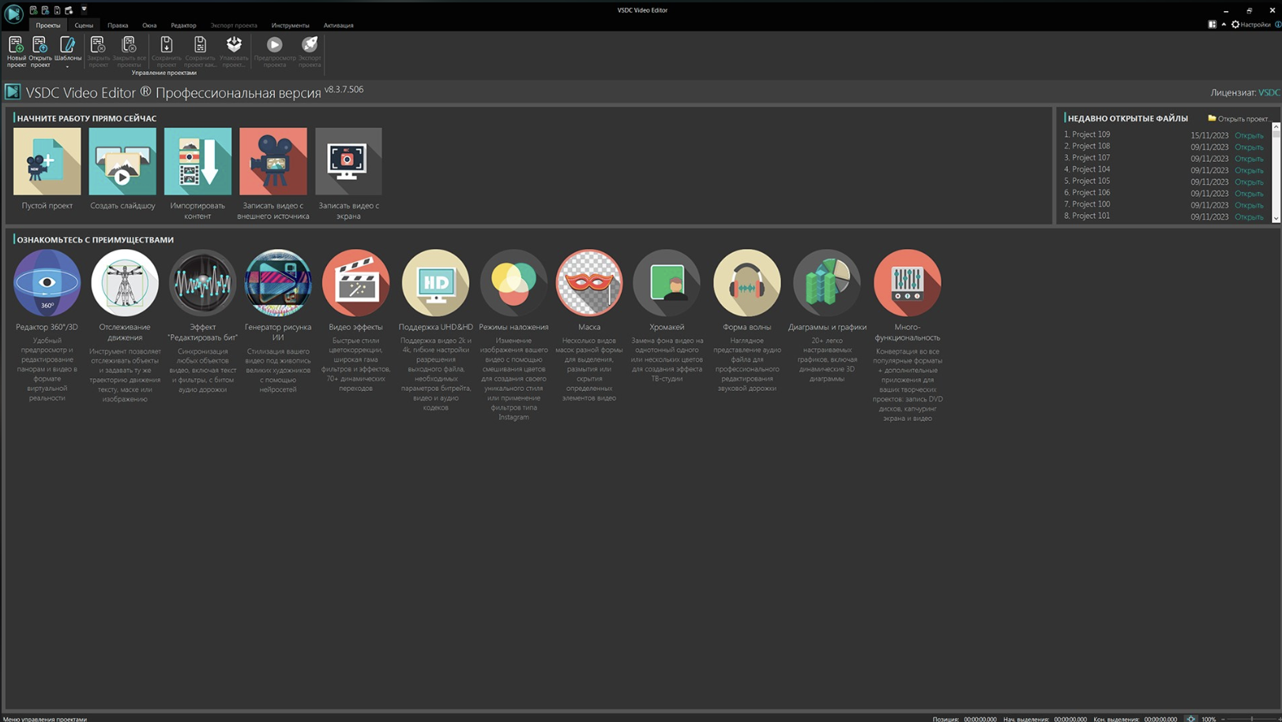This screenshot has height=722, width=1282.
Task: Click Открыть link for Project 106
Action: (x=1249, y=194)
